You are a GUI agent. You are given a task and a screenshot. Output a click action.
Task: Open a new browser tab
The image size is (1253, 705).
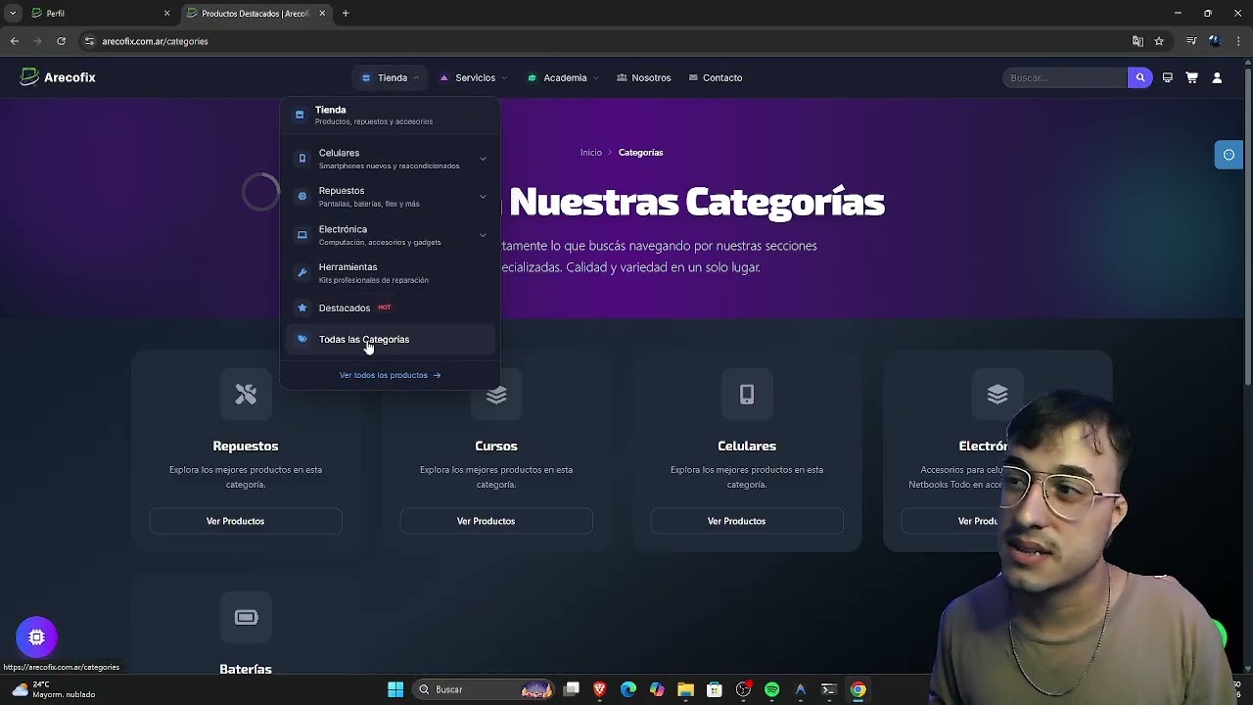[x=346, y=13]
